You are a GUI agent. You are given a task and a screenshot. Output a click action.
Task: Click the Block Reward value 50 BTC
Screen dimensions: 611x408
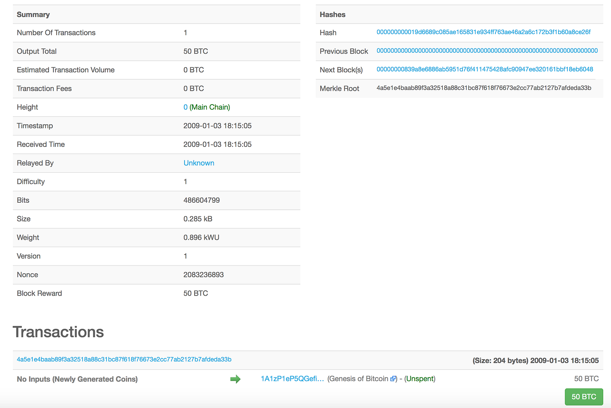(x=196, y=294)
